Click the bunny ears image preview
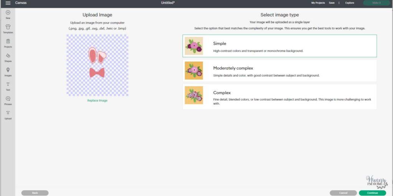The height and width of the screenshot is (196, 393). click(x=97, y=65)
